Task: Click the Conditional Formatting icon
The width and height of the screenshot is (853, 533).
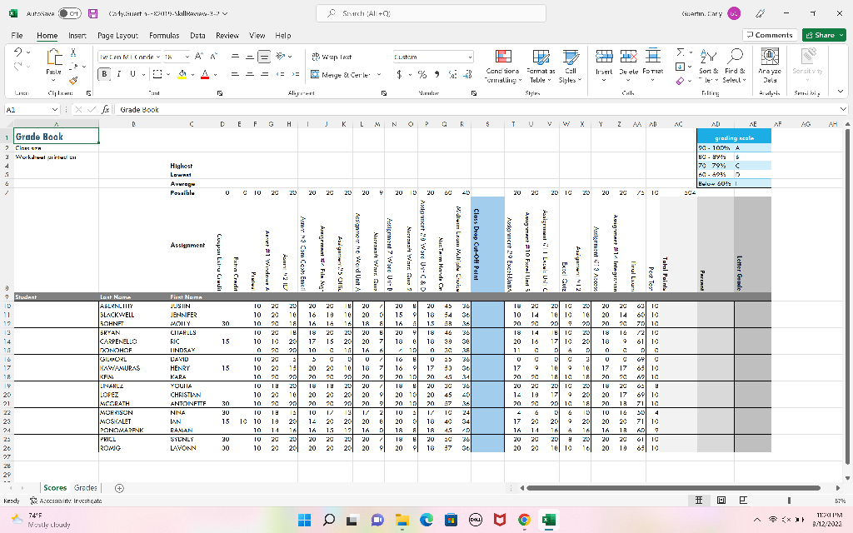Action: [x=502, y=57]
